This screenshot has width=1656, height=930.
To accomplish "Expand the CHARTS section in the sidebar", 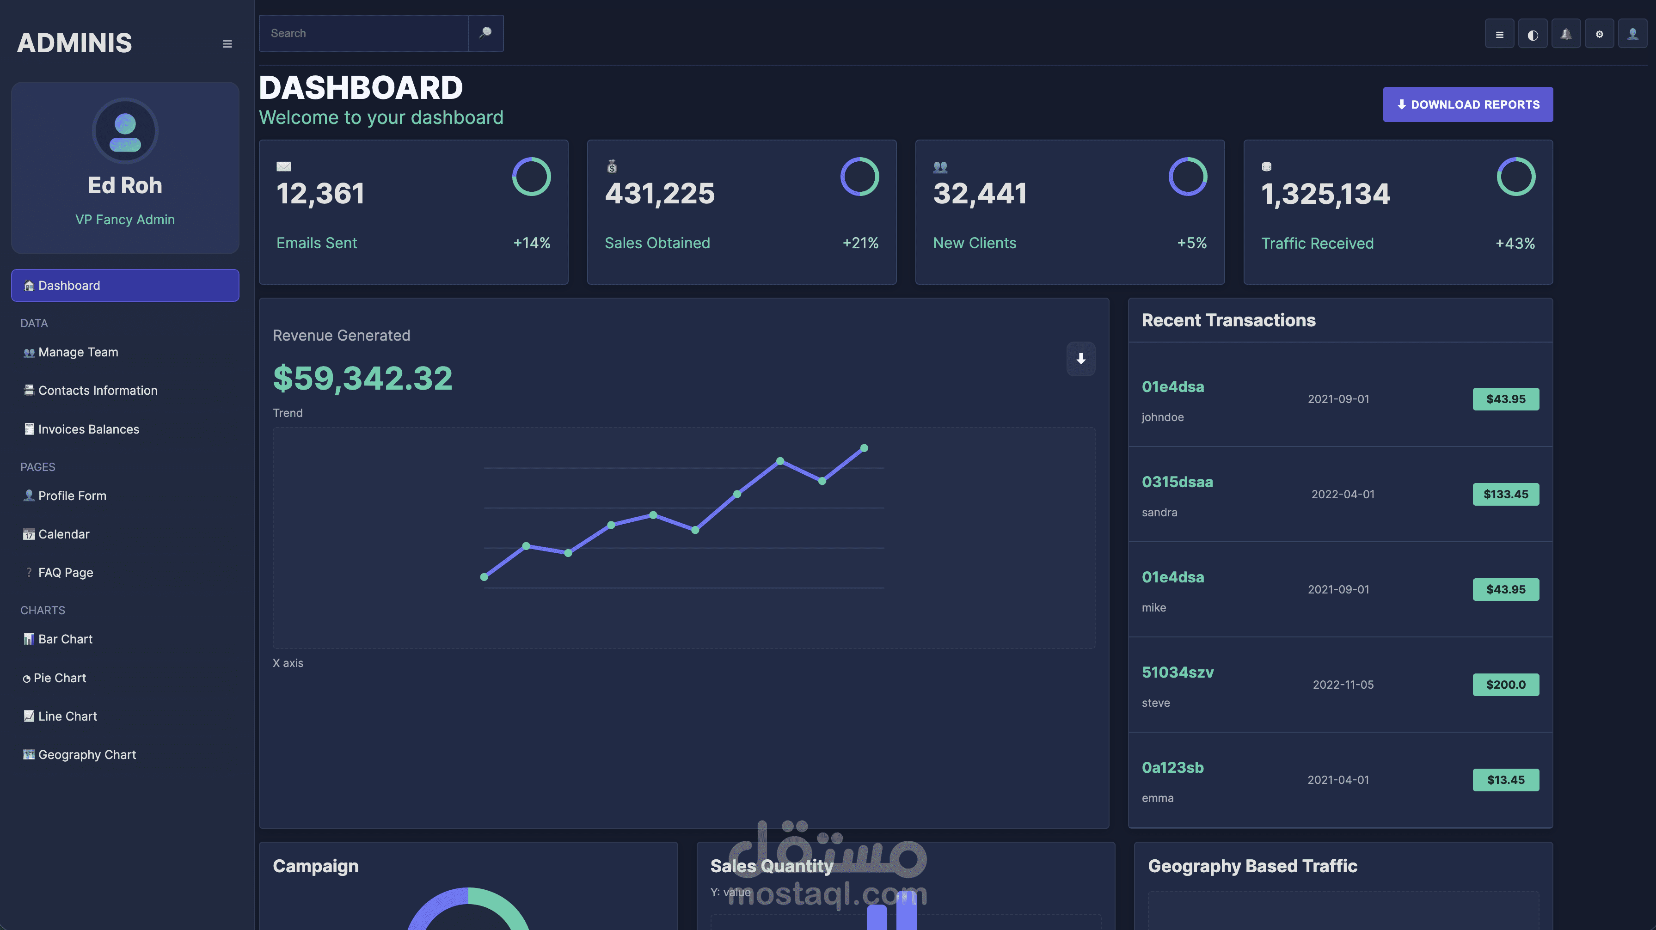I will [x=43, y=610].
